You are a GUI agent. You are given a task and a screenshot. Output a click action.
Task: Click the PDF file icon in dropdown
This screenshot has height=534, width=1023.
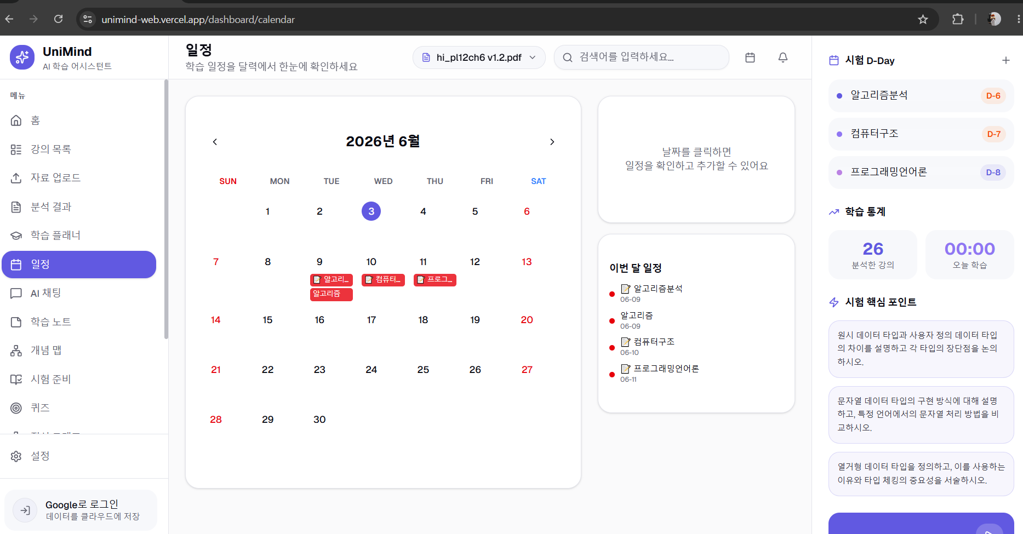click(x=426, y=58)
